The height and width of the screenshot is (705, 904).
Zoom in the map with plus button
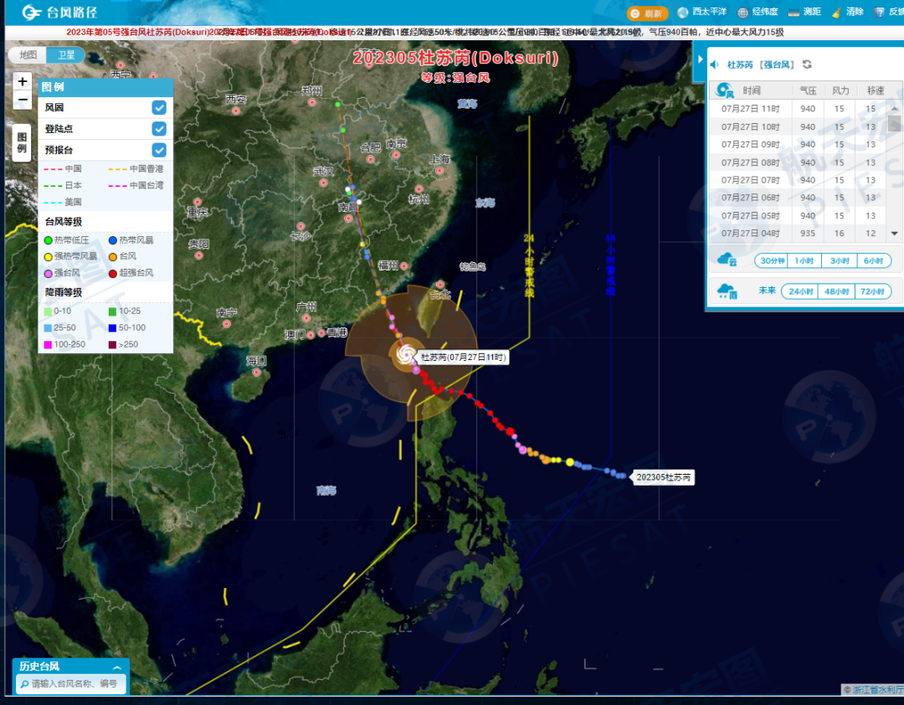point(23,81)
